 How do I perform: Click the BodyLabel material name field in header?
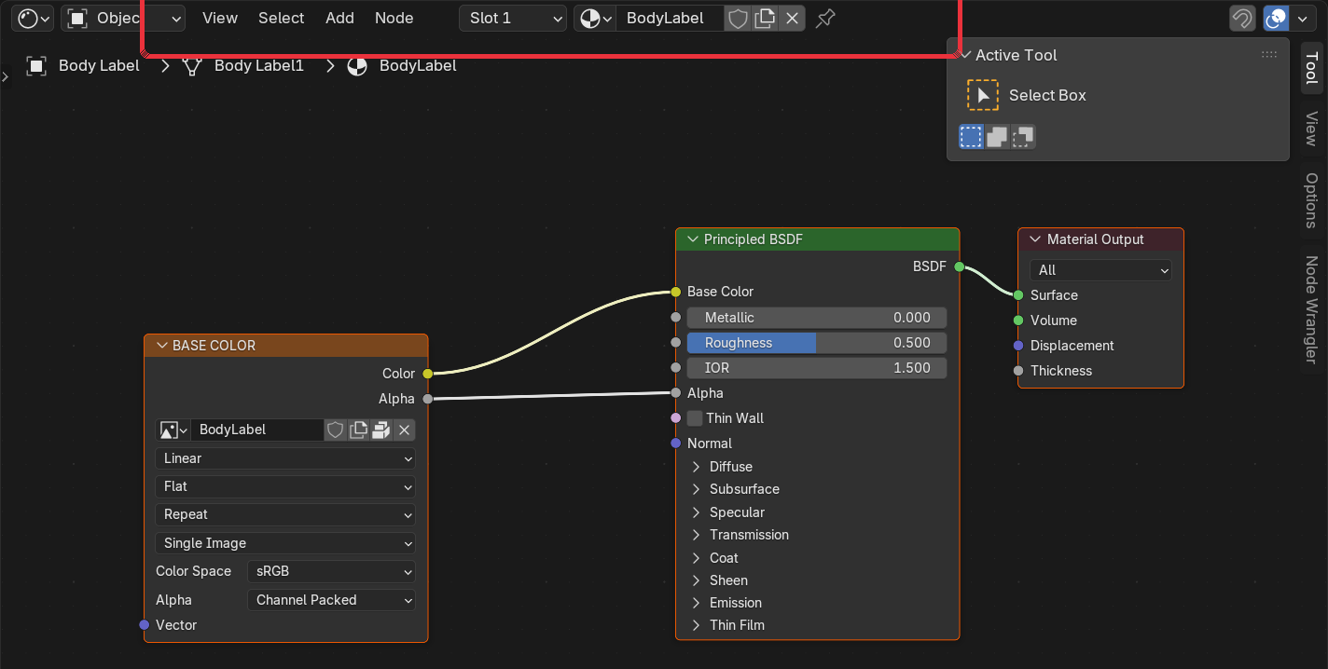click(670, 18)
